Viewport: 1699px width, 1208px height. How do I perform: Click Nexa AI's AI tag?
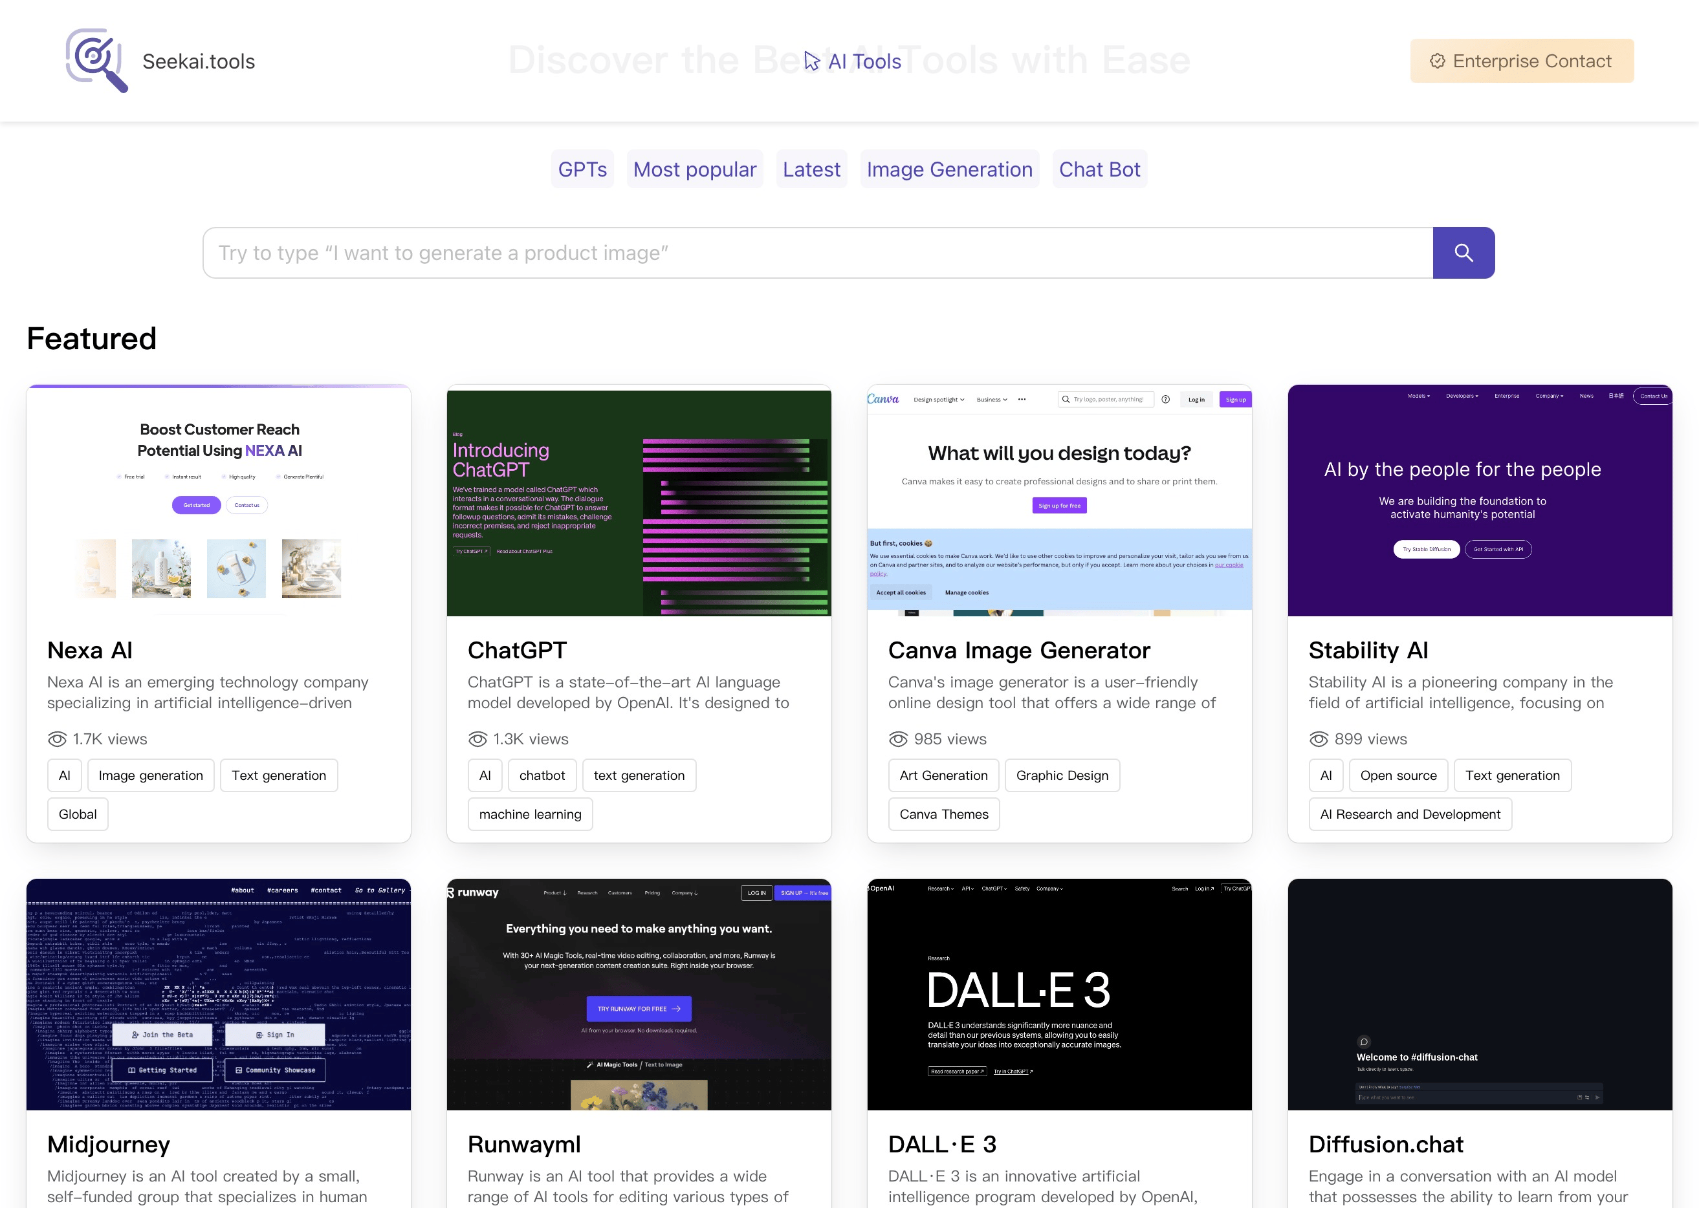65,775
